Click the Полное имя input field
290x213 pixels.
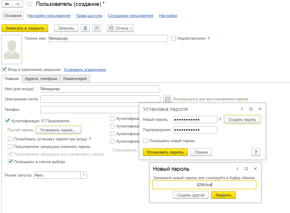(x=108, y=39)
